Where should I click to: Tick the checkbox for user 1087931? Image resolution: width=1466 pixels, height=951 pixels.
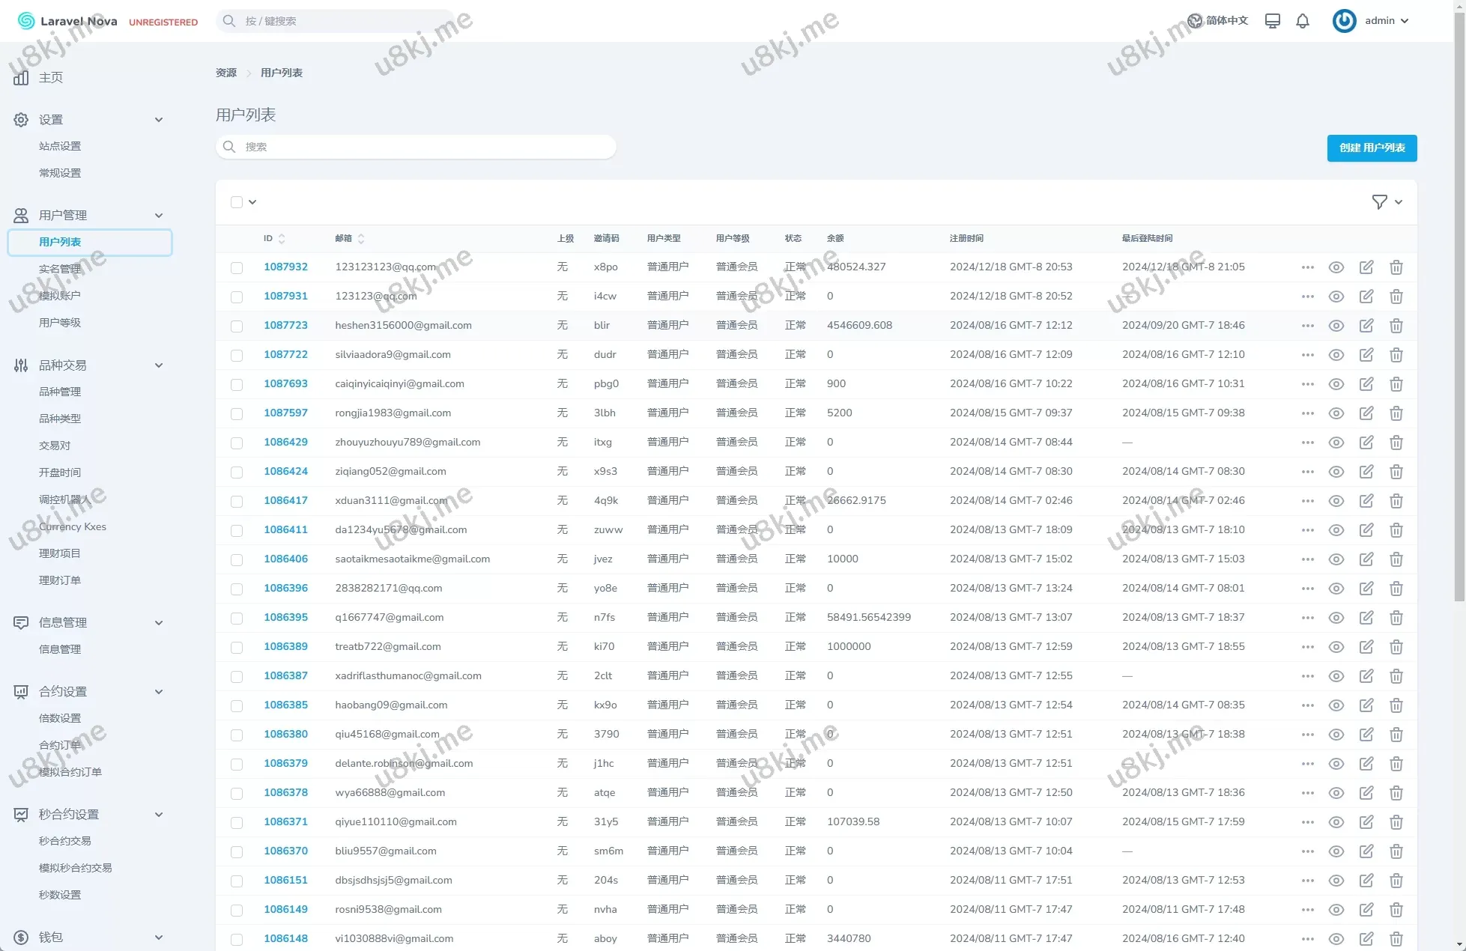tap(237, 297)
